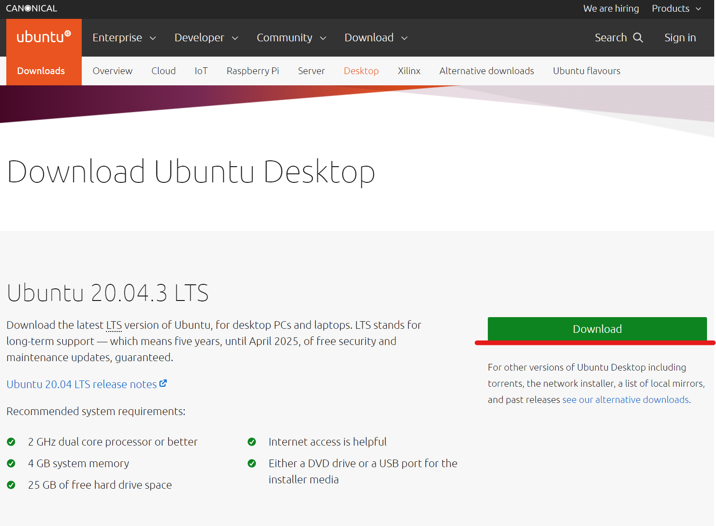Expand the Enterprise dropdown chevron
The height and width of the screenshot is (526, 716).
click(153, 38)
